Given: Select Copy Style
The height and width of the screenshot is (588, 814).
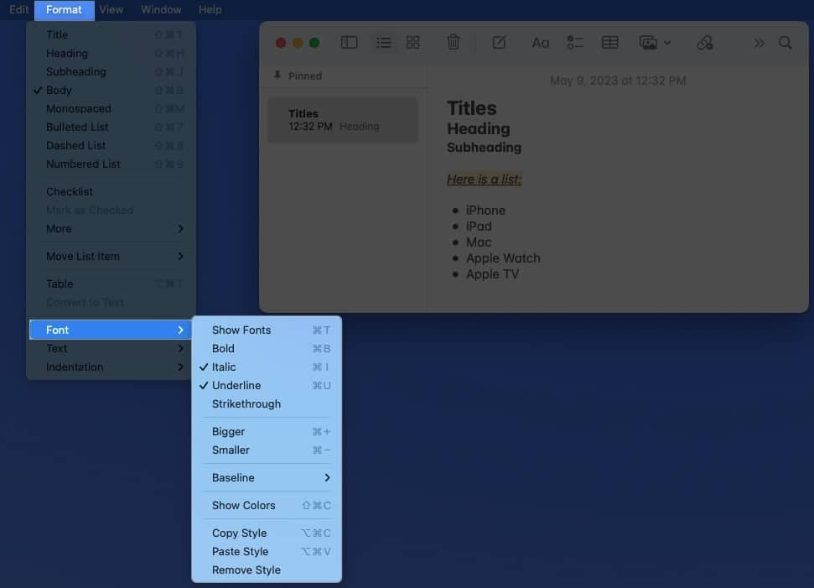Looking at the screenshot, I should coord(267,533).
